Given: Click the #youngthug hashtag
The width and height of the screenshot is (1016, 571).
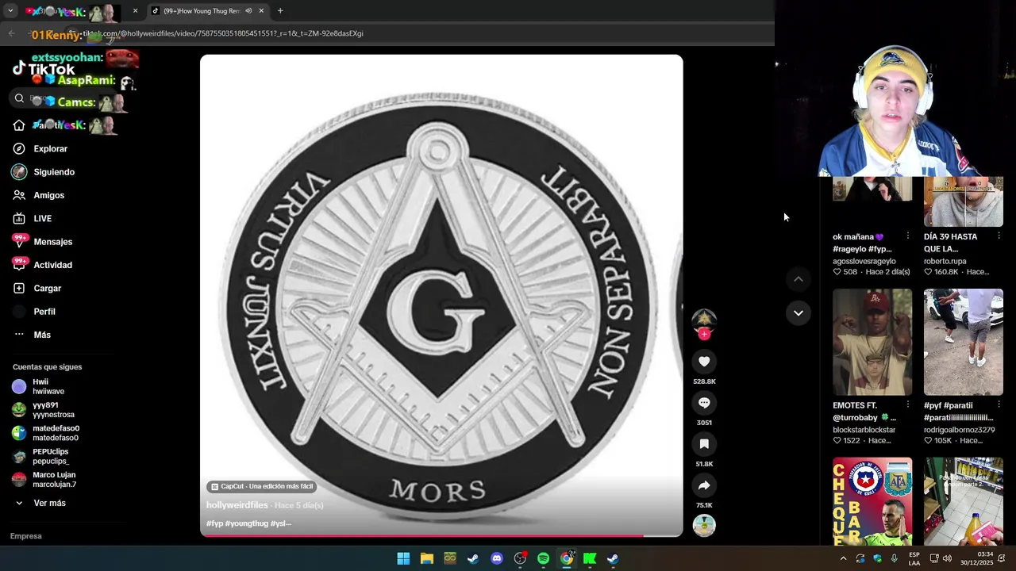Looking at the screenshot, I should 248,523.
